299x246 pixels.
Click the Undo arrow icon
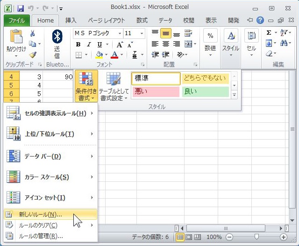[30, 8]
